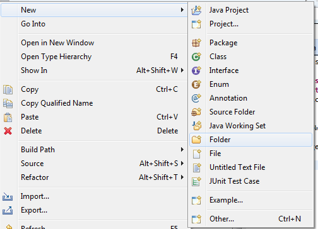
Task: Click the blank File icon
Action: click(x=196, y=154)
